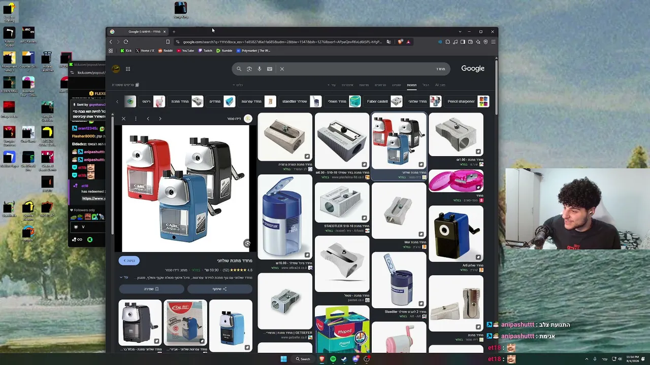Open the browser extensions puzzle icon
The height and width of the screenshot is (365, 650).
click(x=447, y=42)
